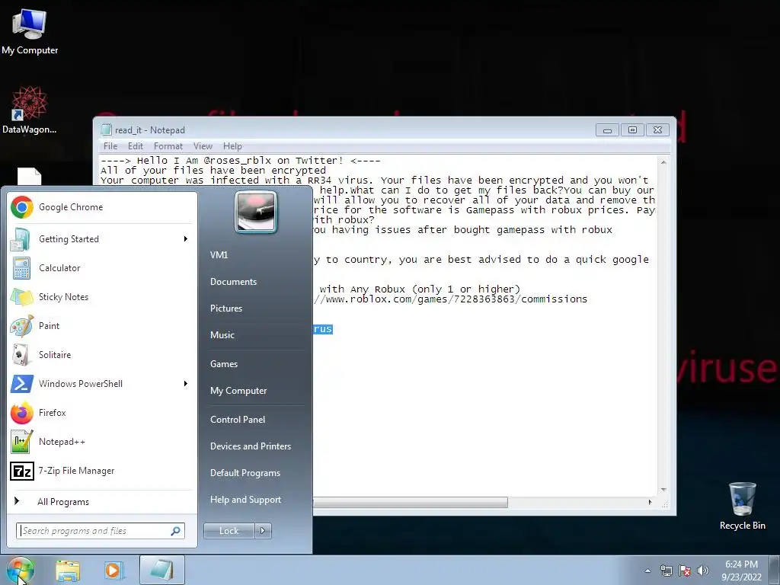
Task: Open Google Chrome from Start menu
Action: coord(102,207)
